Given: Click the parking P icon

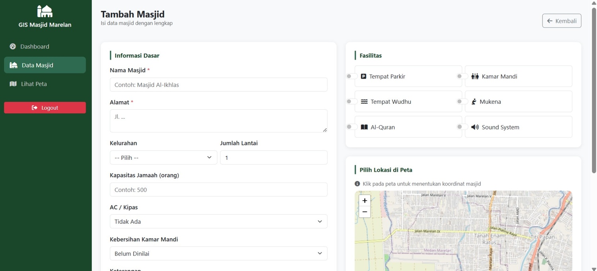Looking at the screenshot, I should [x=363, y=76].
